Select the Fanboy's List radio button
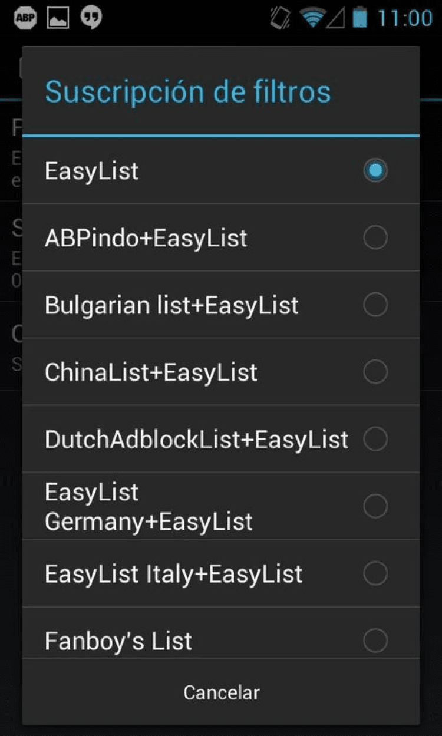 (375, 641)
